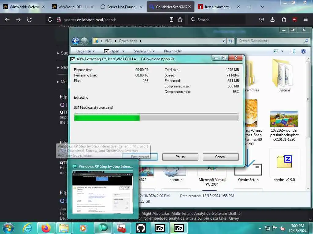Open the view options dropdown arrow

pyautogui.click(x=282, y=51)
